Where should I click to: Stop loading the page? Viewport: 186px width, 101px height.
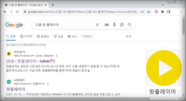17,12
